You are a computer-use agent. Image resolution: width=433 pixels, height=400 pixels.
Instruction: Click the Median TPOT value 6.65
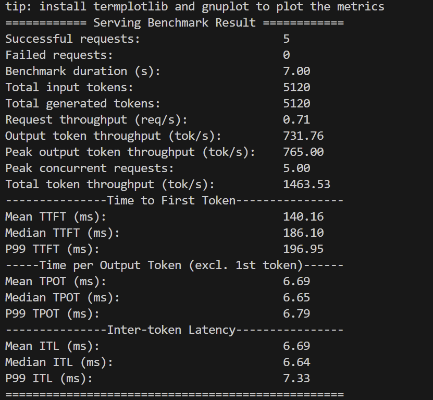[296, 298]
